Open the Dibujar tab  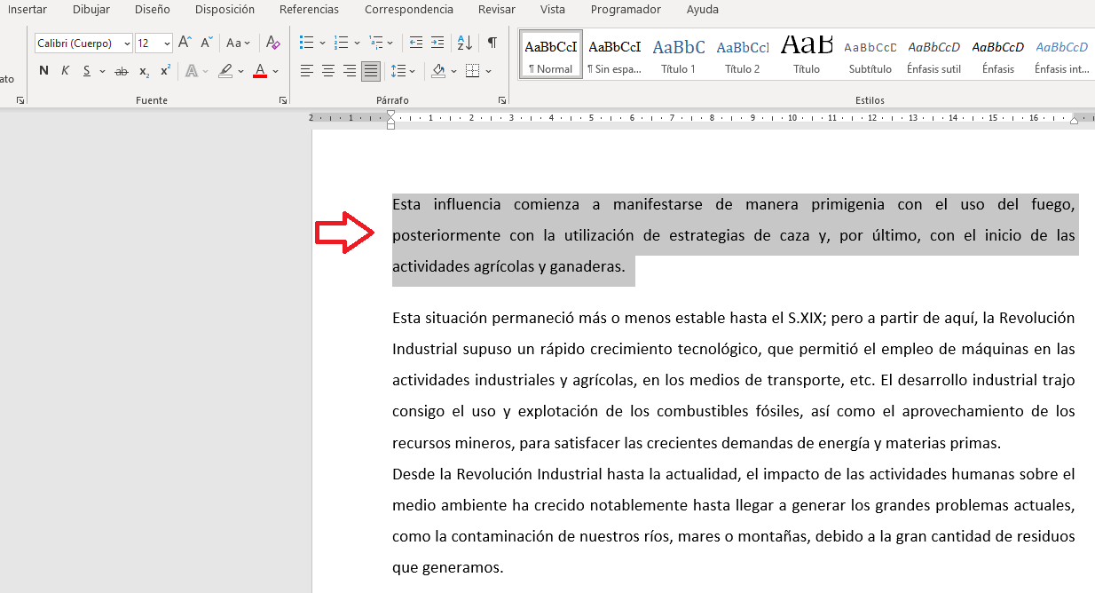pos(91,10)
